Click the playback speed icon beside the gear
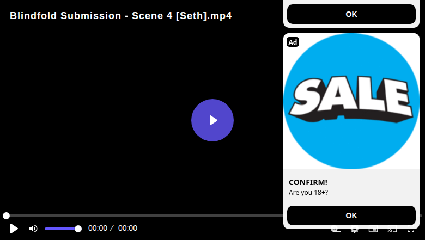The image size is (425, 240). click(336, 231)
